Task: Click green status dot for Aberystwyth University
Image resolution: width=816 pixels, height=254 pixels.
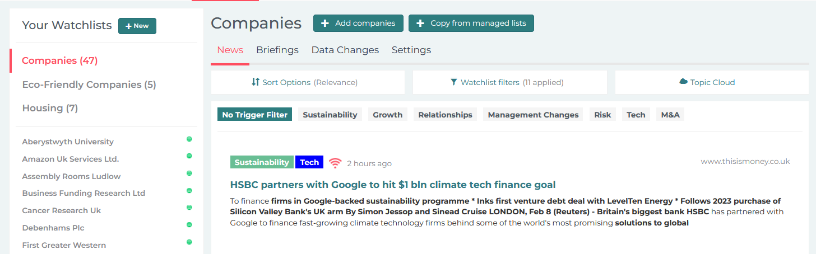Action: 189,139
